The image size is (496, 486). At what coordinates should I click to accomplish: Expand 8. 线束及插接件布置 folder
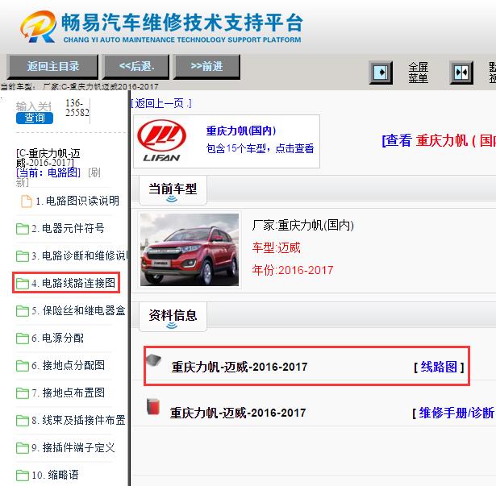click(x=78, y=420)
